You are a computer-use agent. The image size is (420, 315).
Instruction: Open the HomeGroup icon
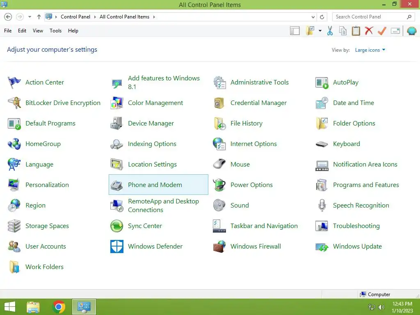tap(14, 144)
